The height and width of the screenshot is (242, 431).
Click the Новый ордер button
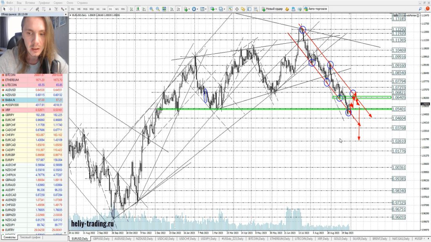tap(273, 9)
